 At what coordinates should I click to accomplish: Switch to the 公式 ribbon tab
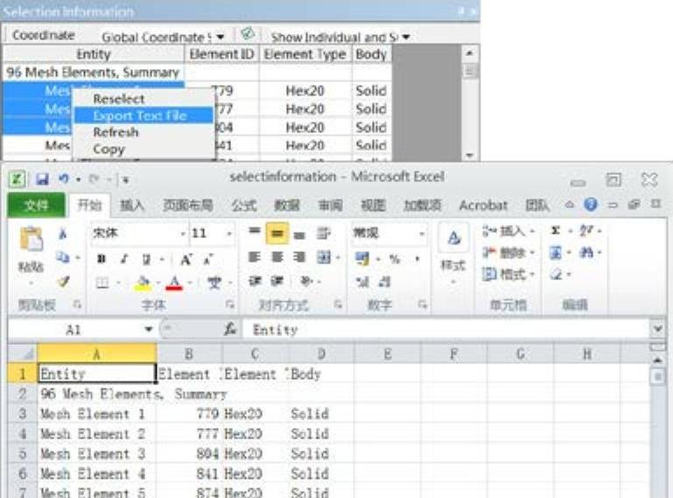[244, 205]
